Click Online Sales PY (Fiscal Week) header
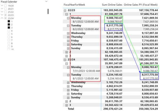This screenshot has width=160, height=112. coord(141,5)
